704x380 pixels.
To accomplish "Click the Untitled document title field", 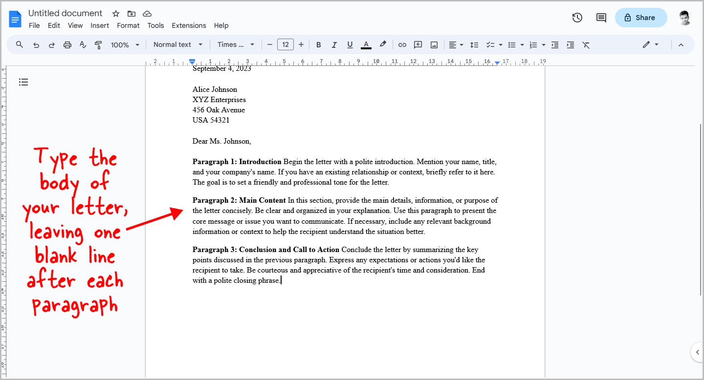I will point(65,13).
